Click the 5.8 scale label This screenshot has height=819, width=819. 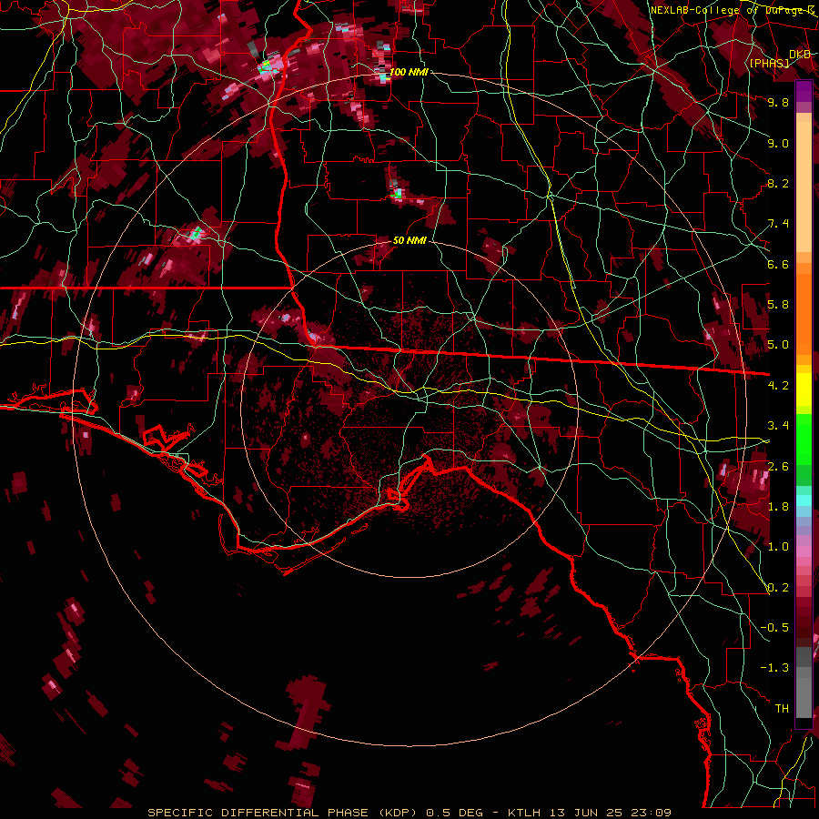pos(778,305)
